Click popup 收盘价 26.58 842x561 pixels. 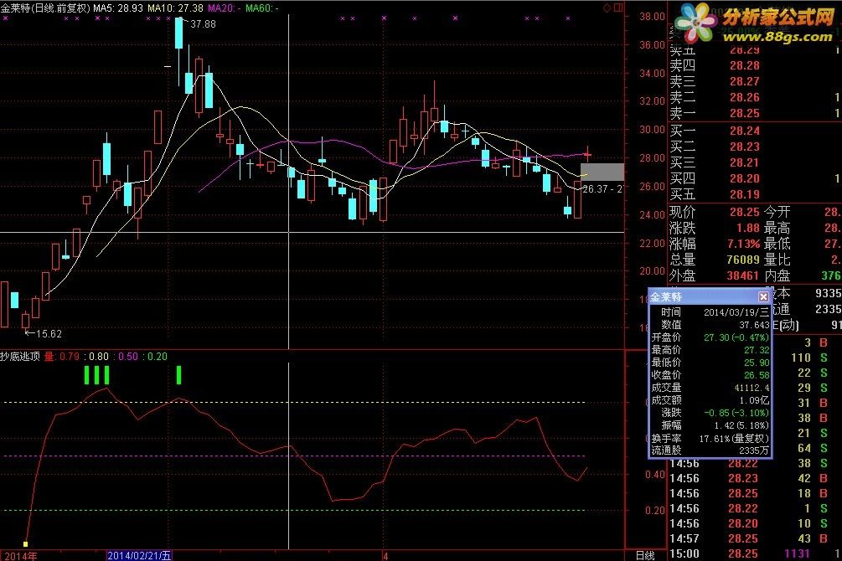(757, 375)
